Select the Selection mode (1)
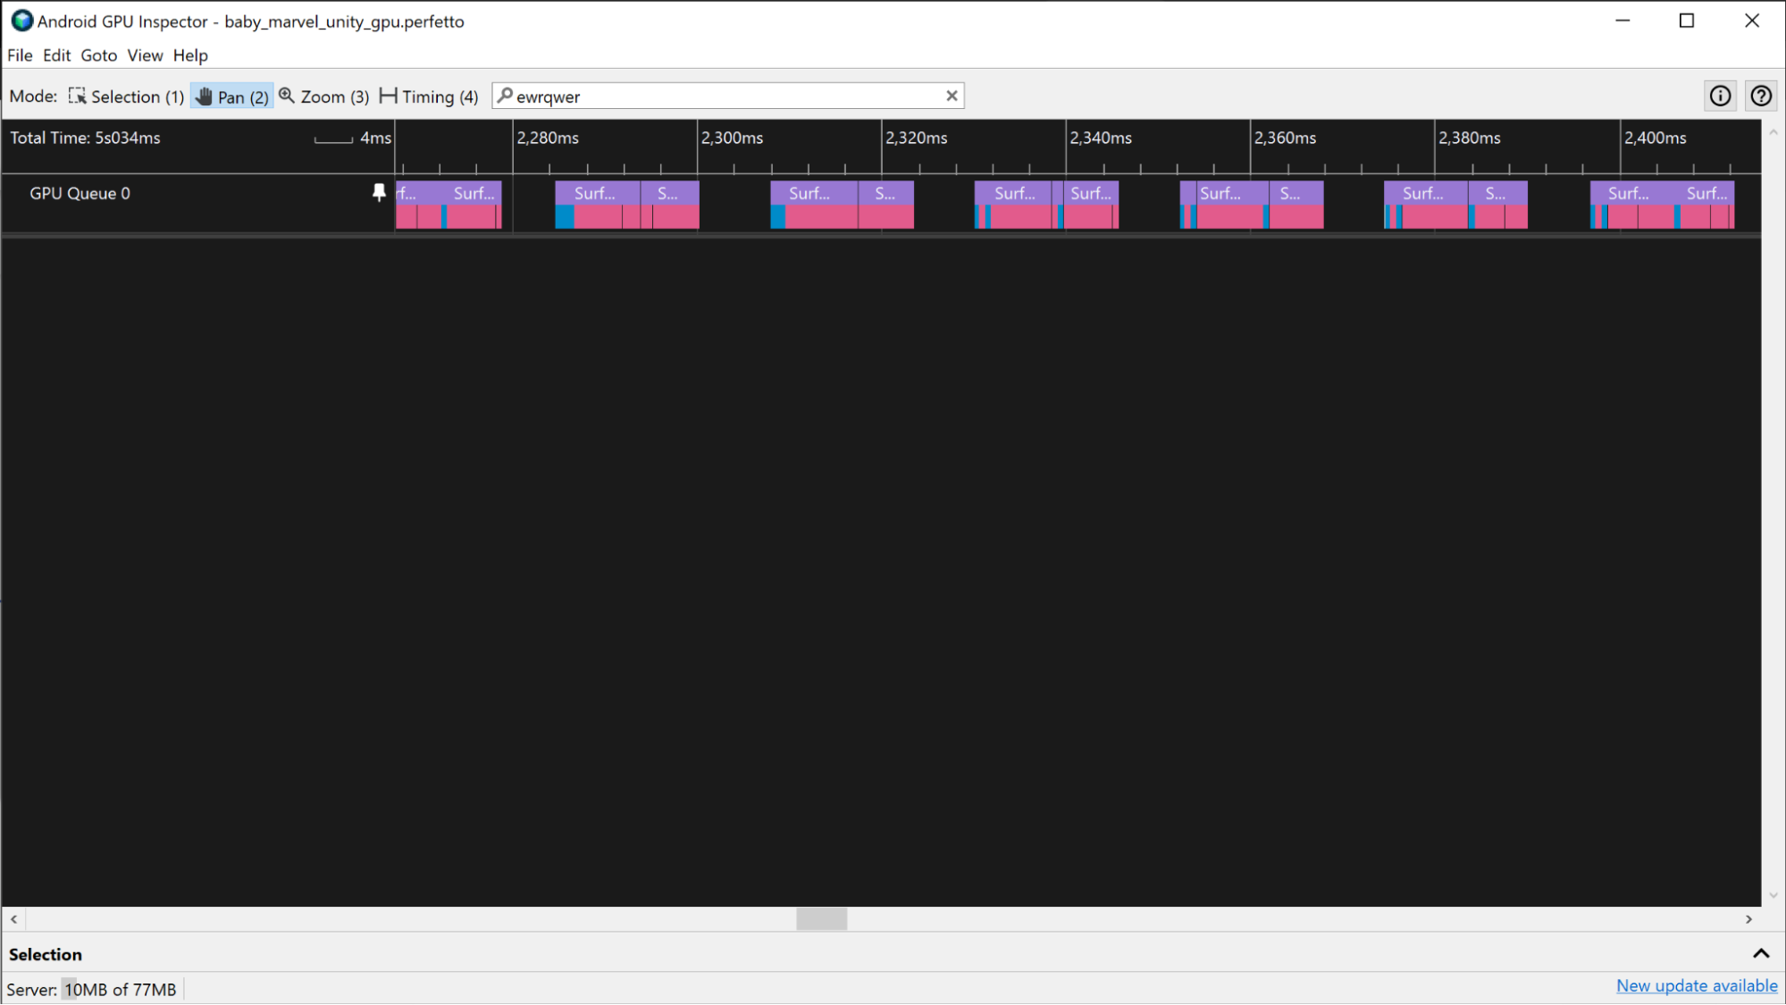Image resolution: width=1786 pixels, height=1005 pixels. click(126, 97)
